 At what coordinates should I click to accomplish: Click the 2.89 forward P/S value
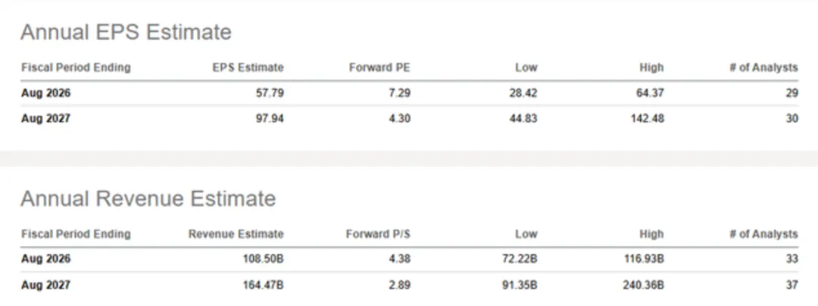pyautogui.click(x=399, y=285)
